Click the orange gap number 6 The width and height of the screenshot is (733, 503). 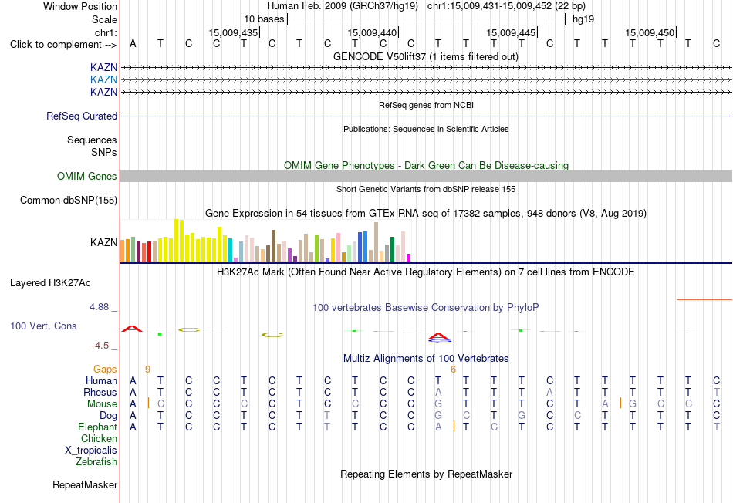[453, 370]
